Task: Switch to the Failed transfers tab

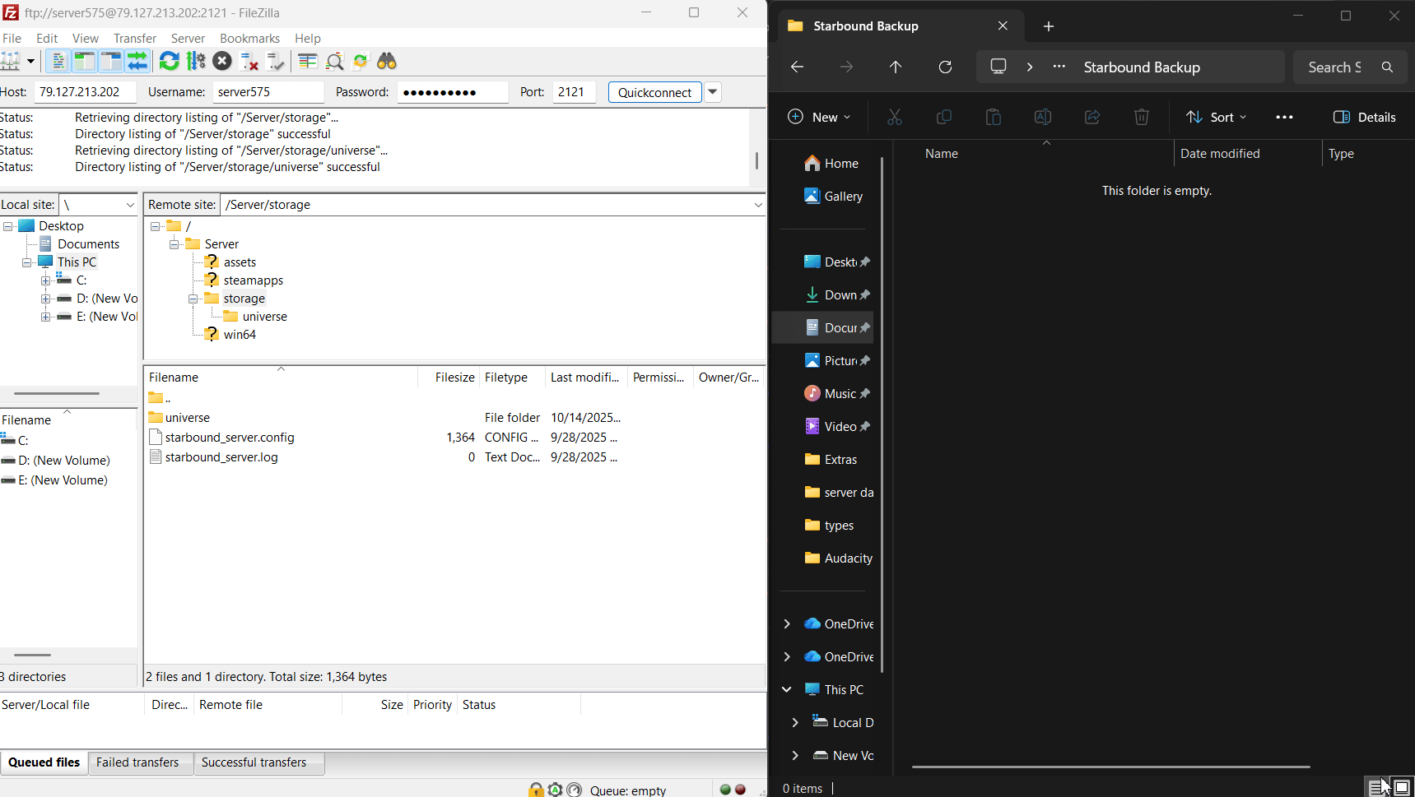Action: (x=137, y=762)
